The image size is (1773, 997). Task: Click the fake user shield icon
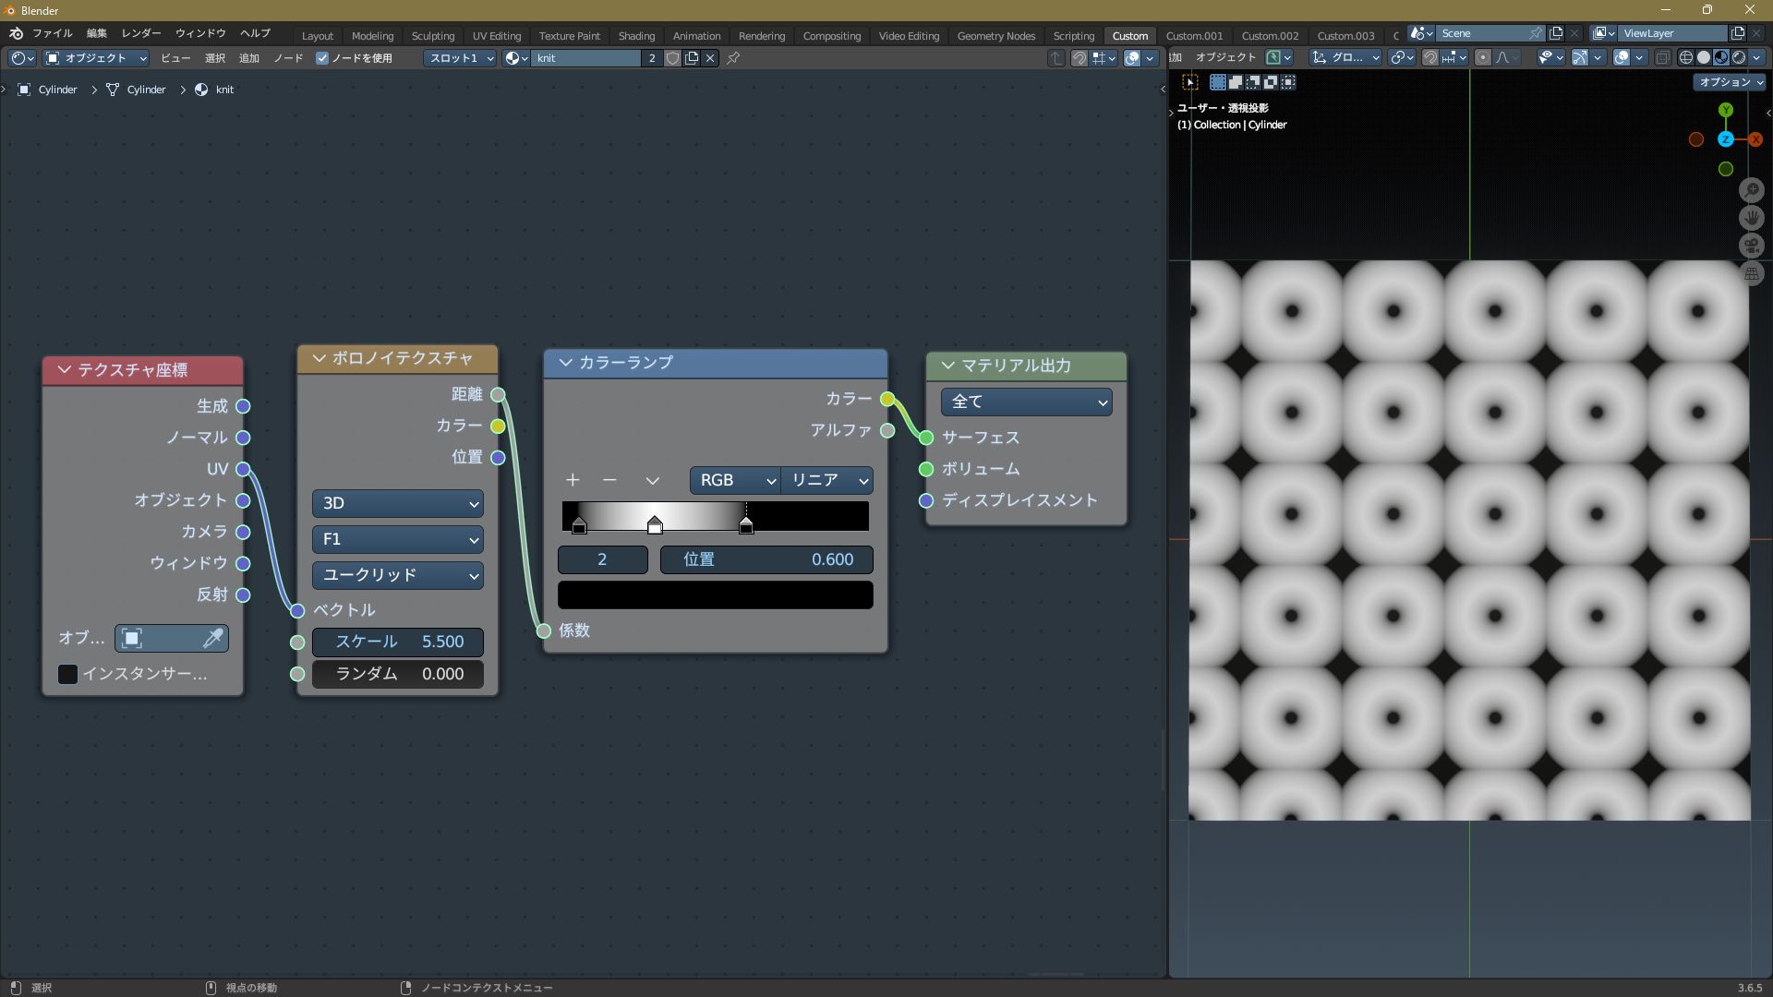coord(672,58)
